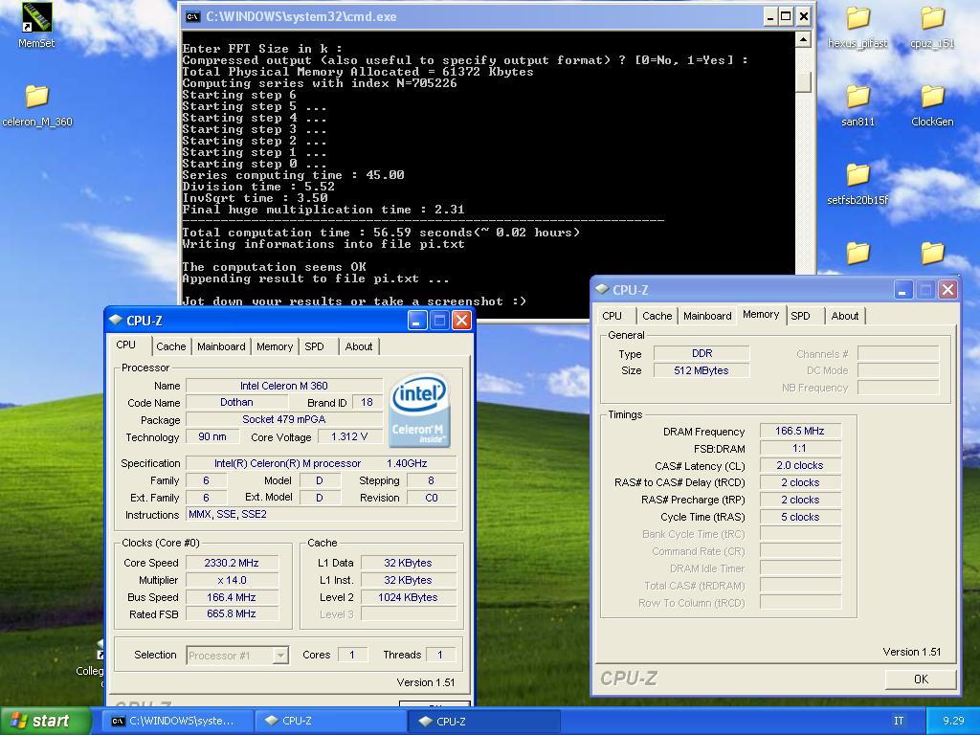Click the memory Size field 512 MBytes

coord(702,370)
